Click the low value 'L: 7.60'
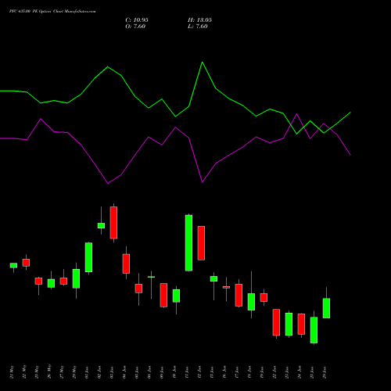This screenshot has width=391, height=391. (198, 27)
